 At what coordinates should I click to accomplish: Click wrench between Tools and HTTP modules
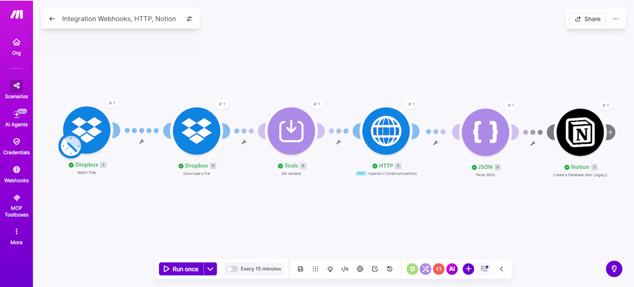click(338, 142)
